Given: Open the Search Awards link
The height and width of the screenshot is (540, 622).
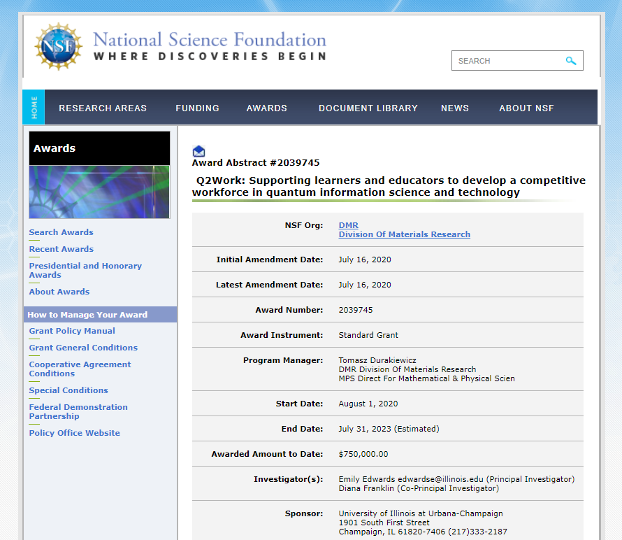Looking at the screenshot, I should (61, 232).
